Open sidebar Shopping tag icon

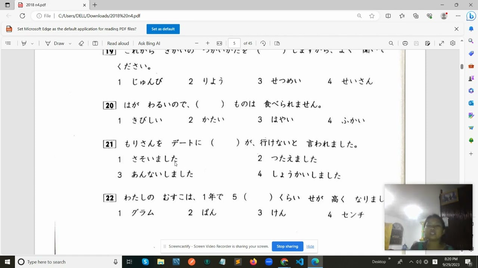tap(471, 54)
